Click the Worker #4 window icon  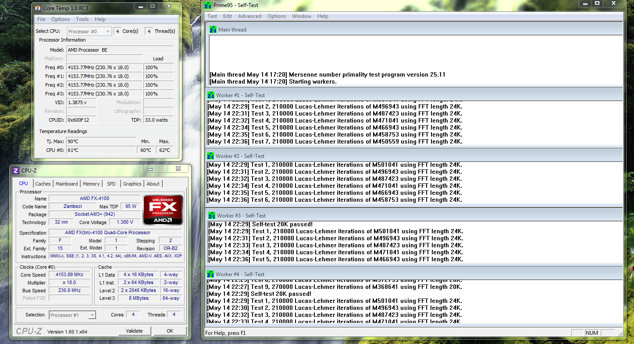[x=210, y=274]
